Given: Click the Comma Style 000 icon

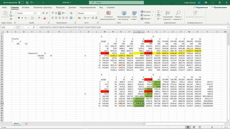Looking at the screenshot, I should click(88, 18).
